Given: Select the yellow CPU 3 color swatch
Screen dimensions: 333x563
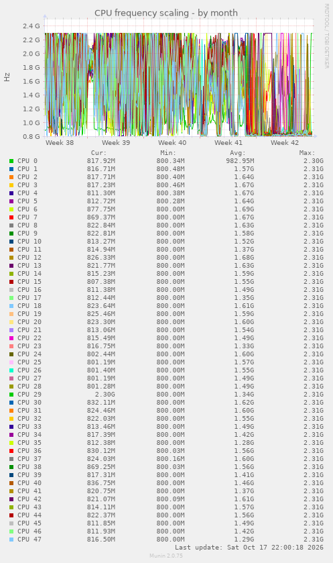Looking at the screenshot, I should [11, 185].
